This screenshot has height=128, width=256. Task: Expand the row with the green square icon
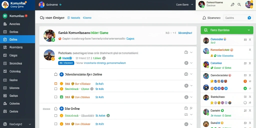click(x=191, y=97)
